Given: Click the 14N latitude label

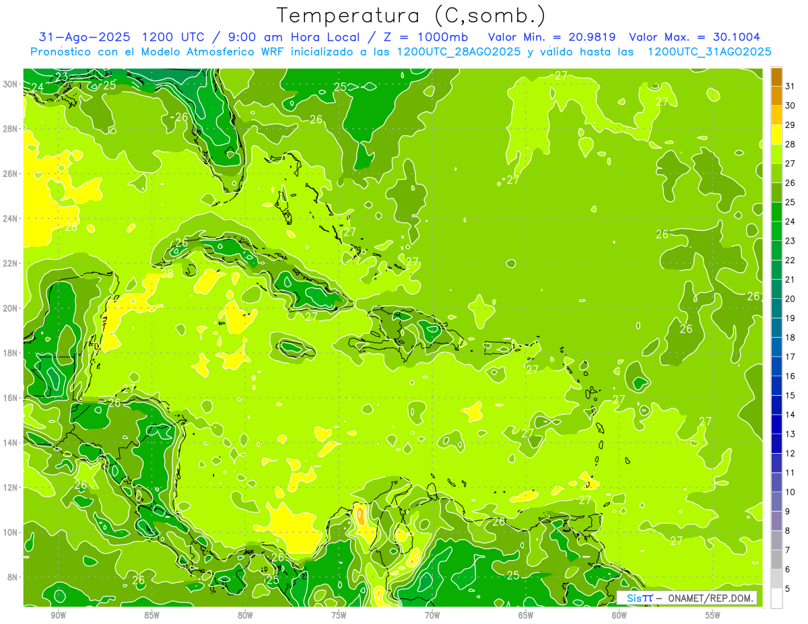Looking at the screenshot, I should click(x=10, y=443).
